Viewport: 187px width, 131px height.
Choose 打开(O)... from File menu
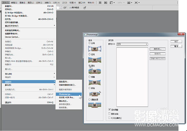pyautogui.click(x=29, y=9)
